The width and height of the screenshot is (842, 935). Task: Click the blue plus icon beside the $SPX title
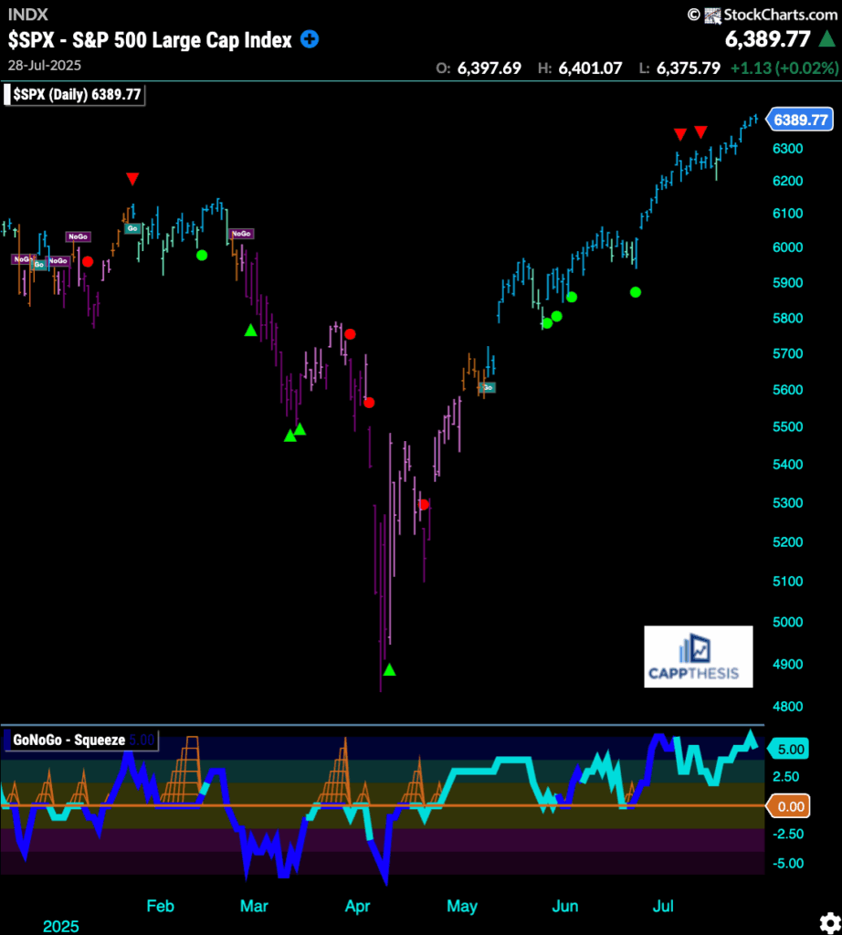(310, 40)
